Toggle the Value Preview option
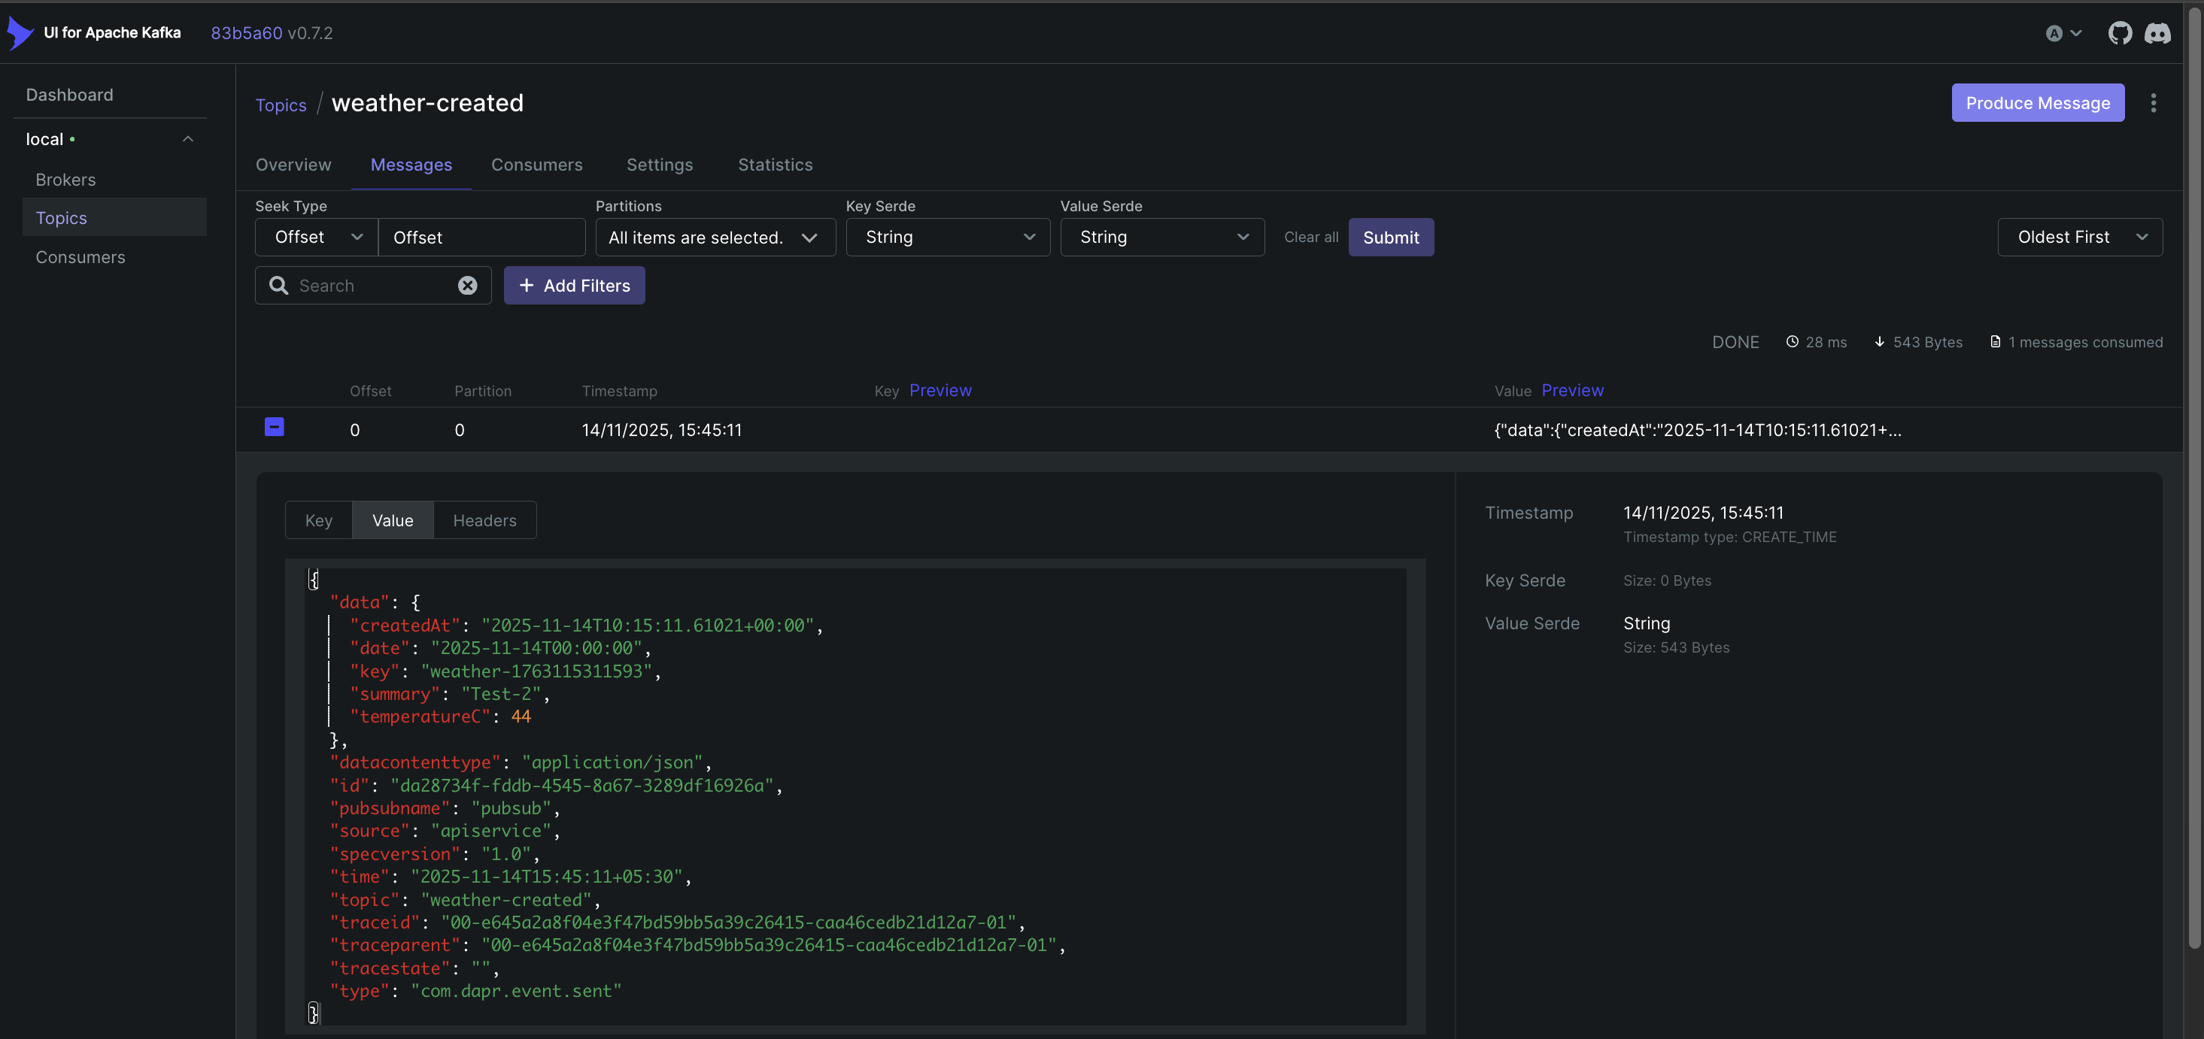The height and width of the screenshot is (1039, 2204). click(x=1571, y=390)
